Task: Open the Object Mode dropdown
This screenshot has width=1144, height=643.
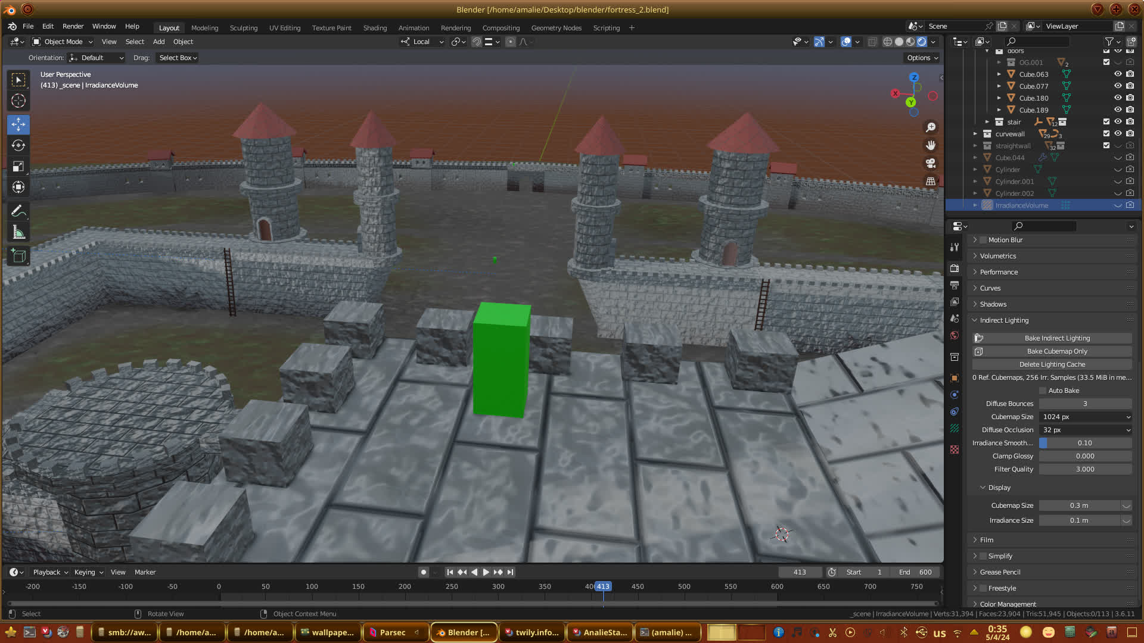Action: click(63, 42)
